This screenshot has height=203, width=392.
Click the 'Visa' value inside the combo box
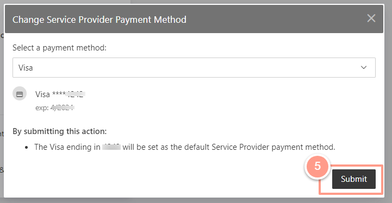[x=26, y=68]
